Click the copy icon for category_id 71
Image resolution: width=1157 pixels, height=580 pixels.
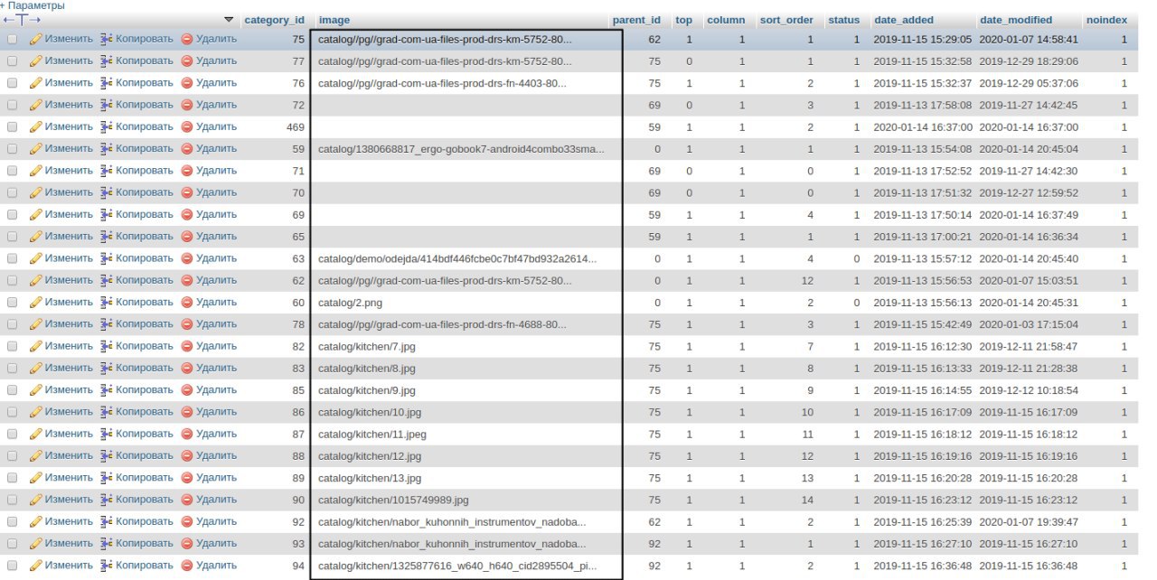107,170
